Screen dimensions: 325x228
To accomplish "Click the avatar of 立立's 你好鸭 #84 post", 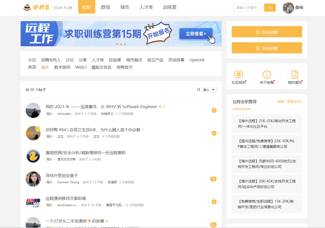I will coord(33,133).
